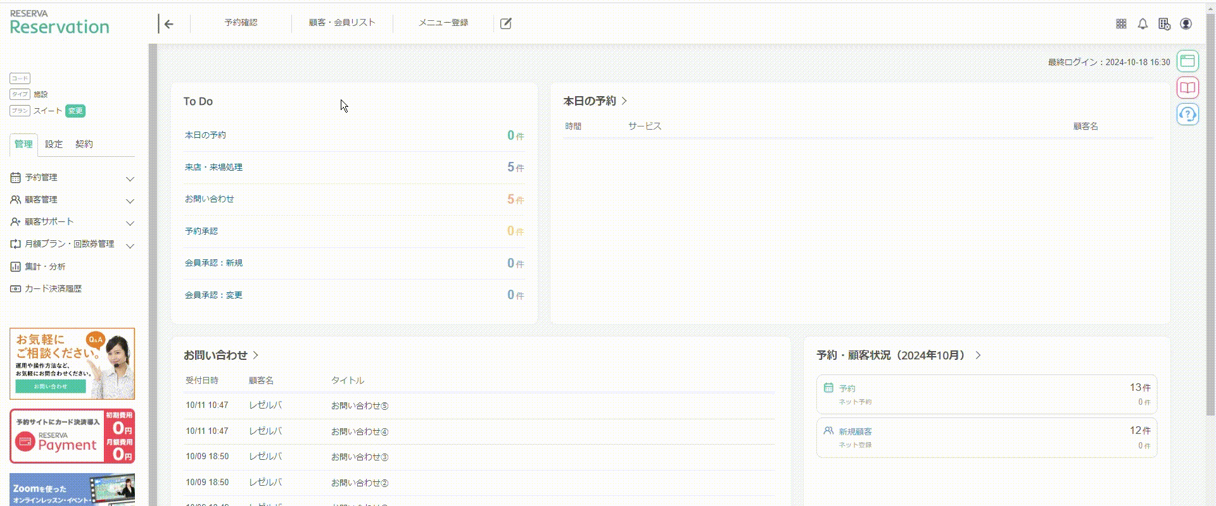1216x506 pixels.
Task: Expand 月額プラン・回数券管理 menu
Action: (72, 244)
